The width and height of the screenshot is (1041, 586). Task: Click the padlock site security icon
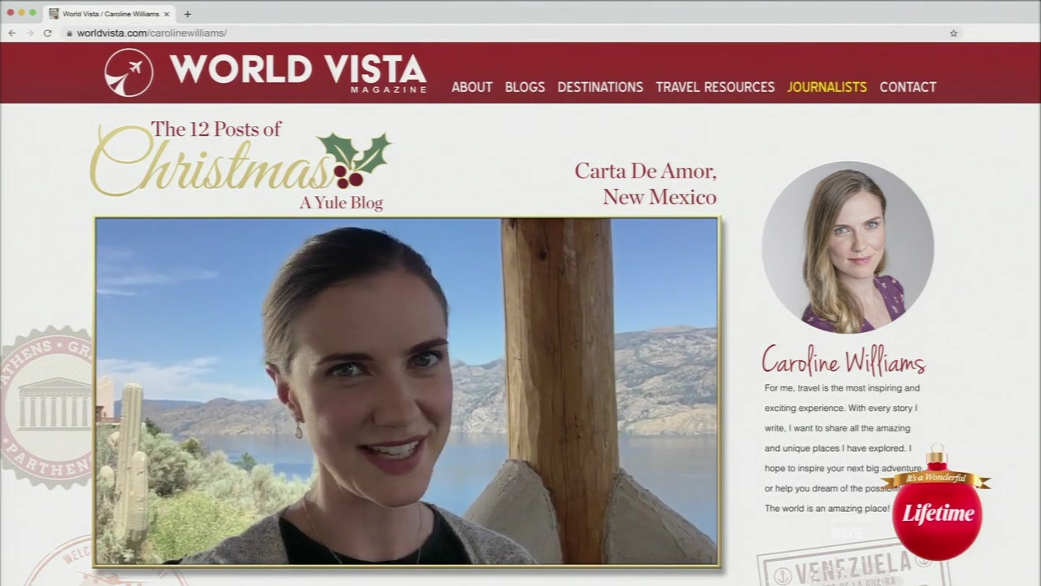coord(69,33)
